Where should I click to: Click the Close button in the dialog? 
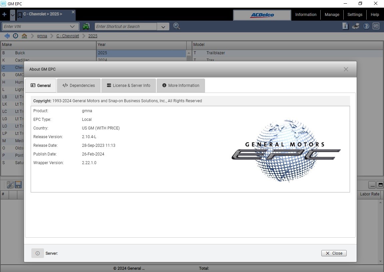[x=334, y=253]
